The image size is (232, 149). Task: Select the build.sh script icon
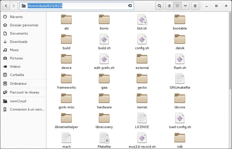pyautogui.click(x=104, y=39)
